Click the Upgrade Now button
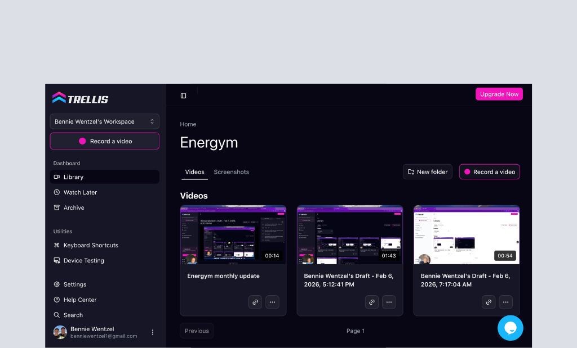Screen dimensions: 577x348 (x=499, y=94)
